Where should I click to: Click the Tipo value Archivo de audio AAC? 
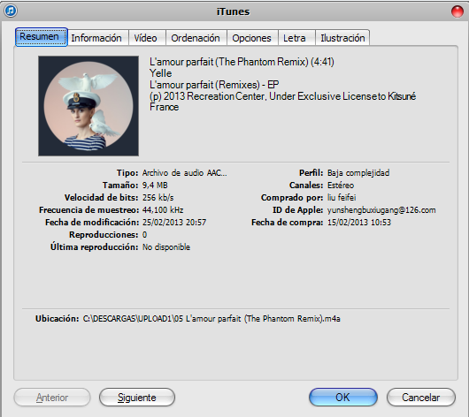(x=185, y=173)
